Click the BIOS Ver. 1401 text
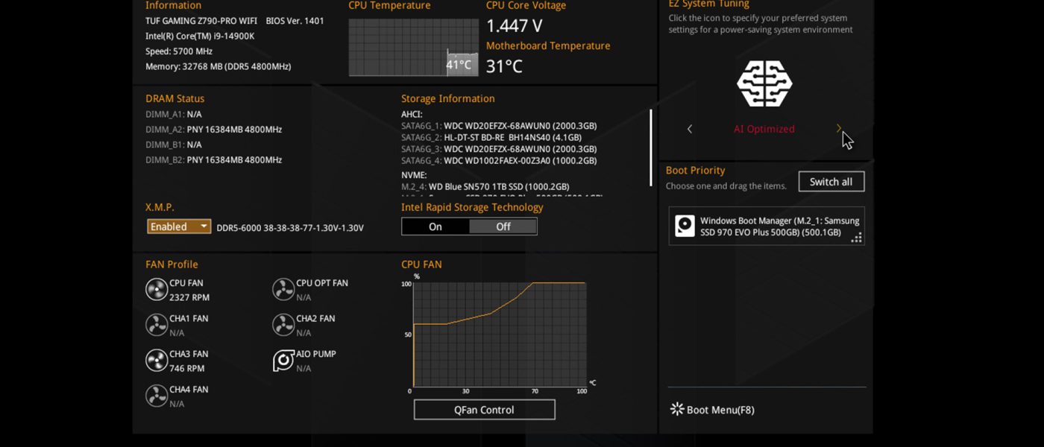The width and height of the screenshot is (1044, 447). point(295,21)
